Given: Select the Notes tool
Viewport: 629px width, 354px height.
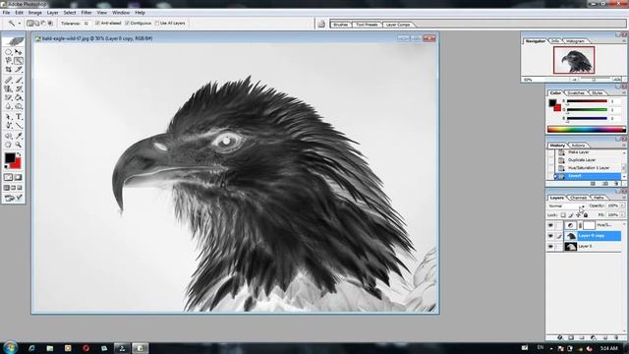Looking at the screenshot, I should [8, 136].
